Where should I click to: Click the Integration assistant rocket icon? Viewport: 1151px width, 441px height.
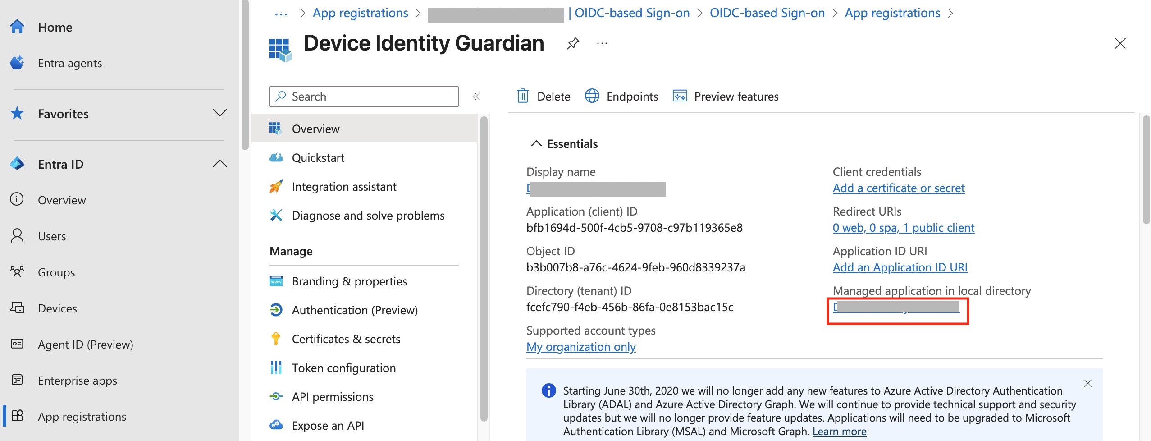[x=276, y=187]
